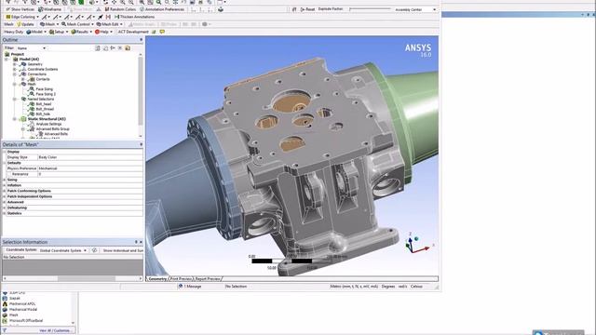
Task: Select the Connections node
Action: click(x=37, y=74)
